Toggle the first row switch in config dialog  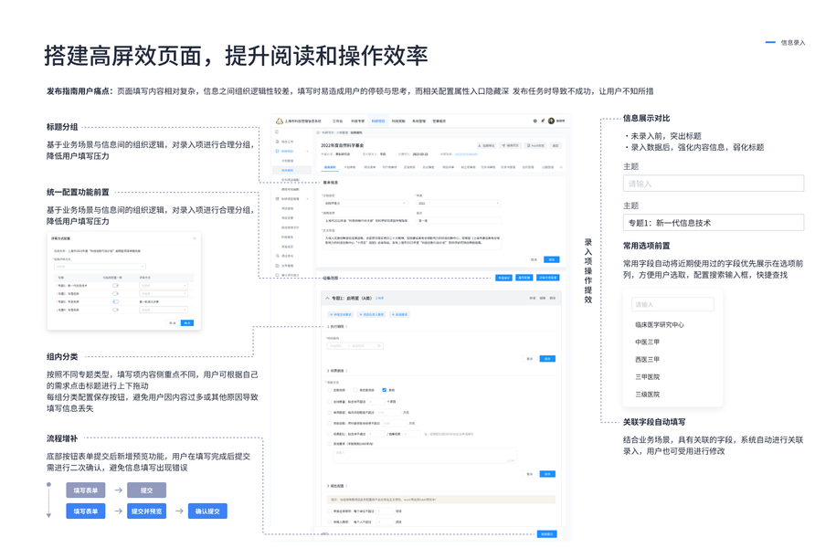point(116,286)
